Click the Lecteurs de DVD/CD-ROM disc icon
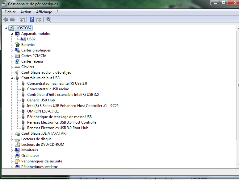Image resolution: width=239 pixels, height=180 pixels. coord(17,145)
